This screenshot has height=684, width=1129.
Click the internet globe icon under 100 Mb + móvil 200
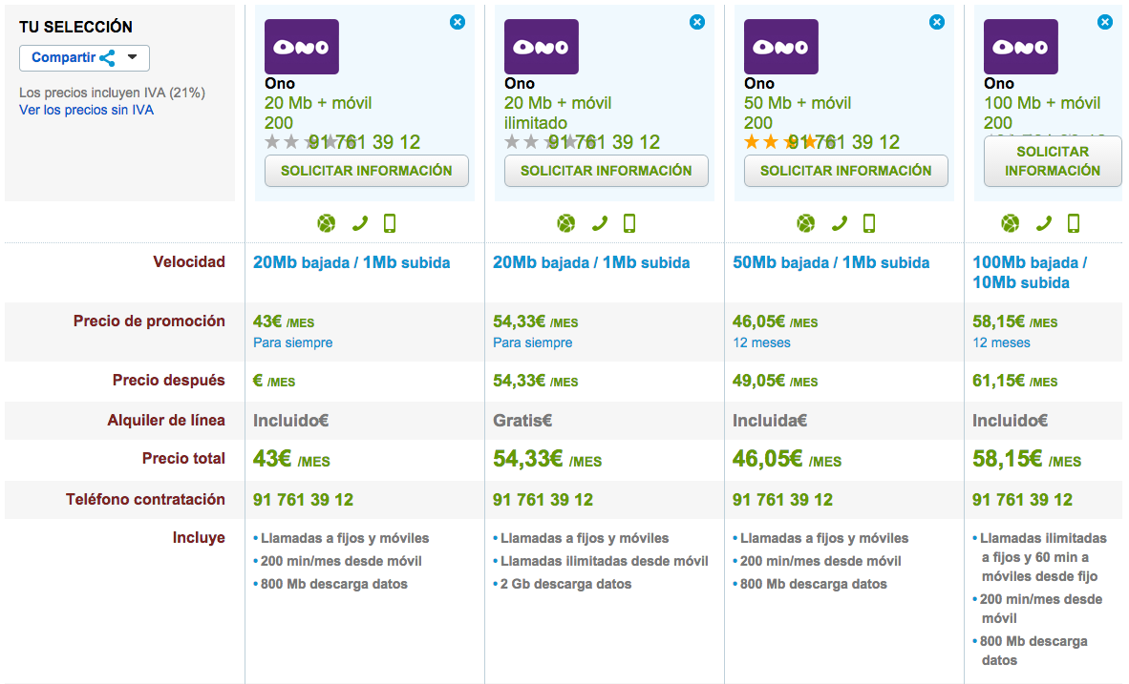1011,223
